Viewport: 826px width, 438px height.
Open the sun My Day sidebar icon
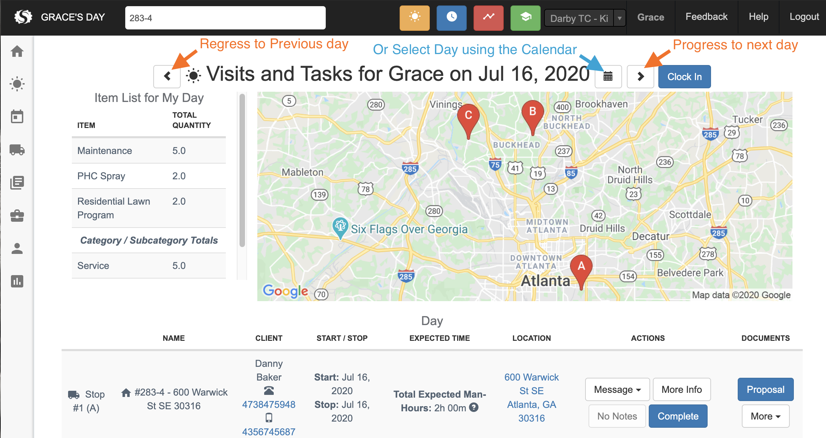17,84
